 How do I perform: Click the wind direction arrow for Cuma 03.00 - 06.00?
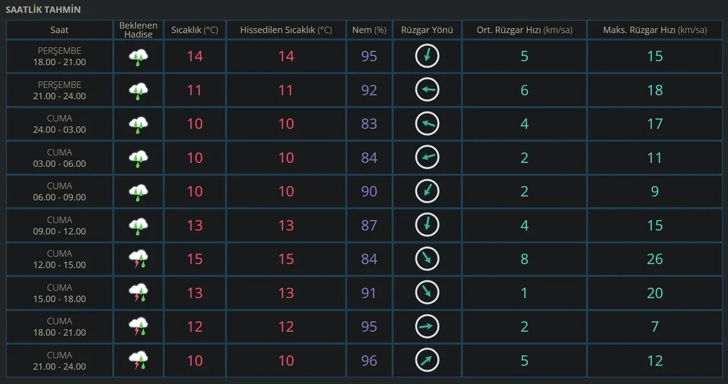427,157
